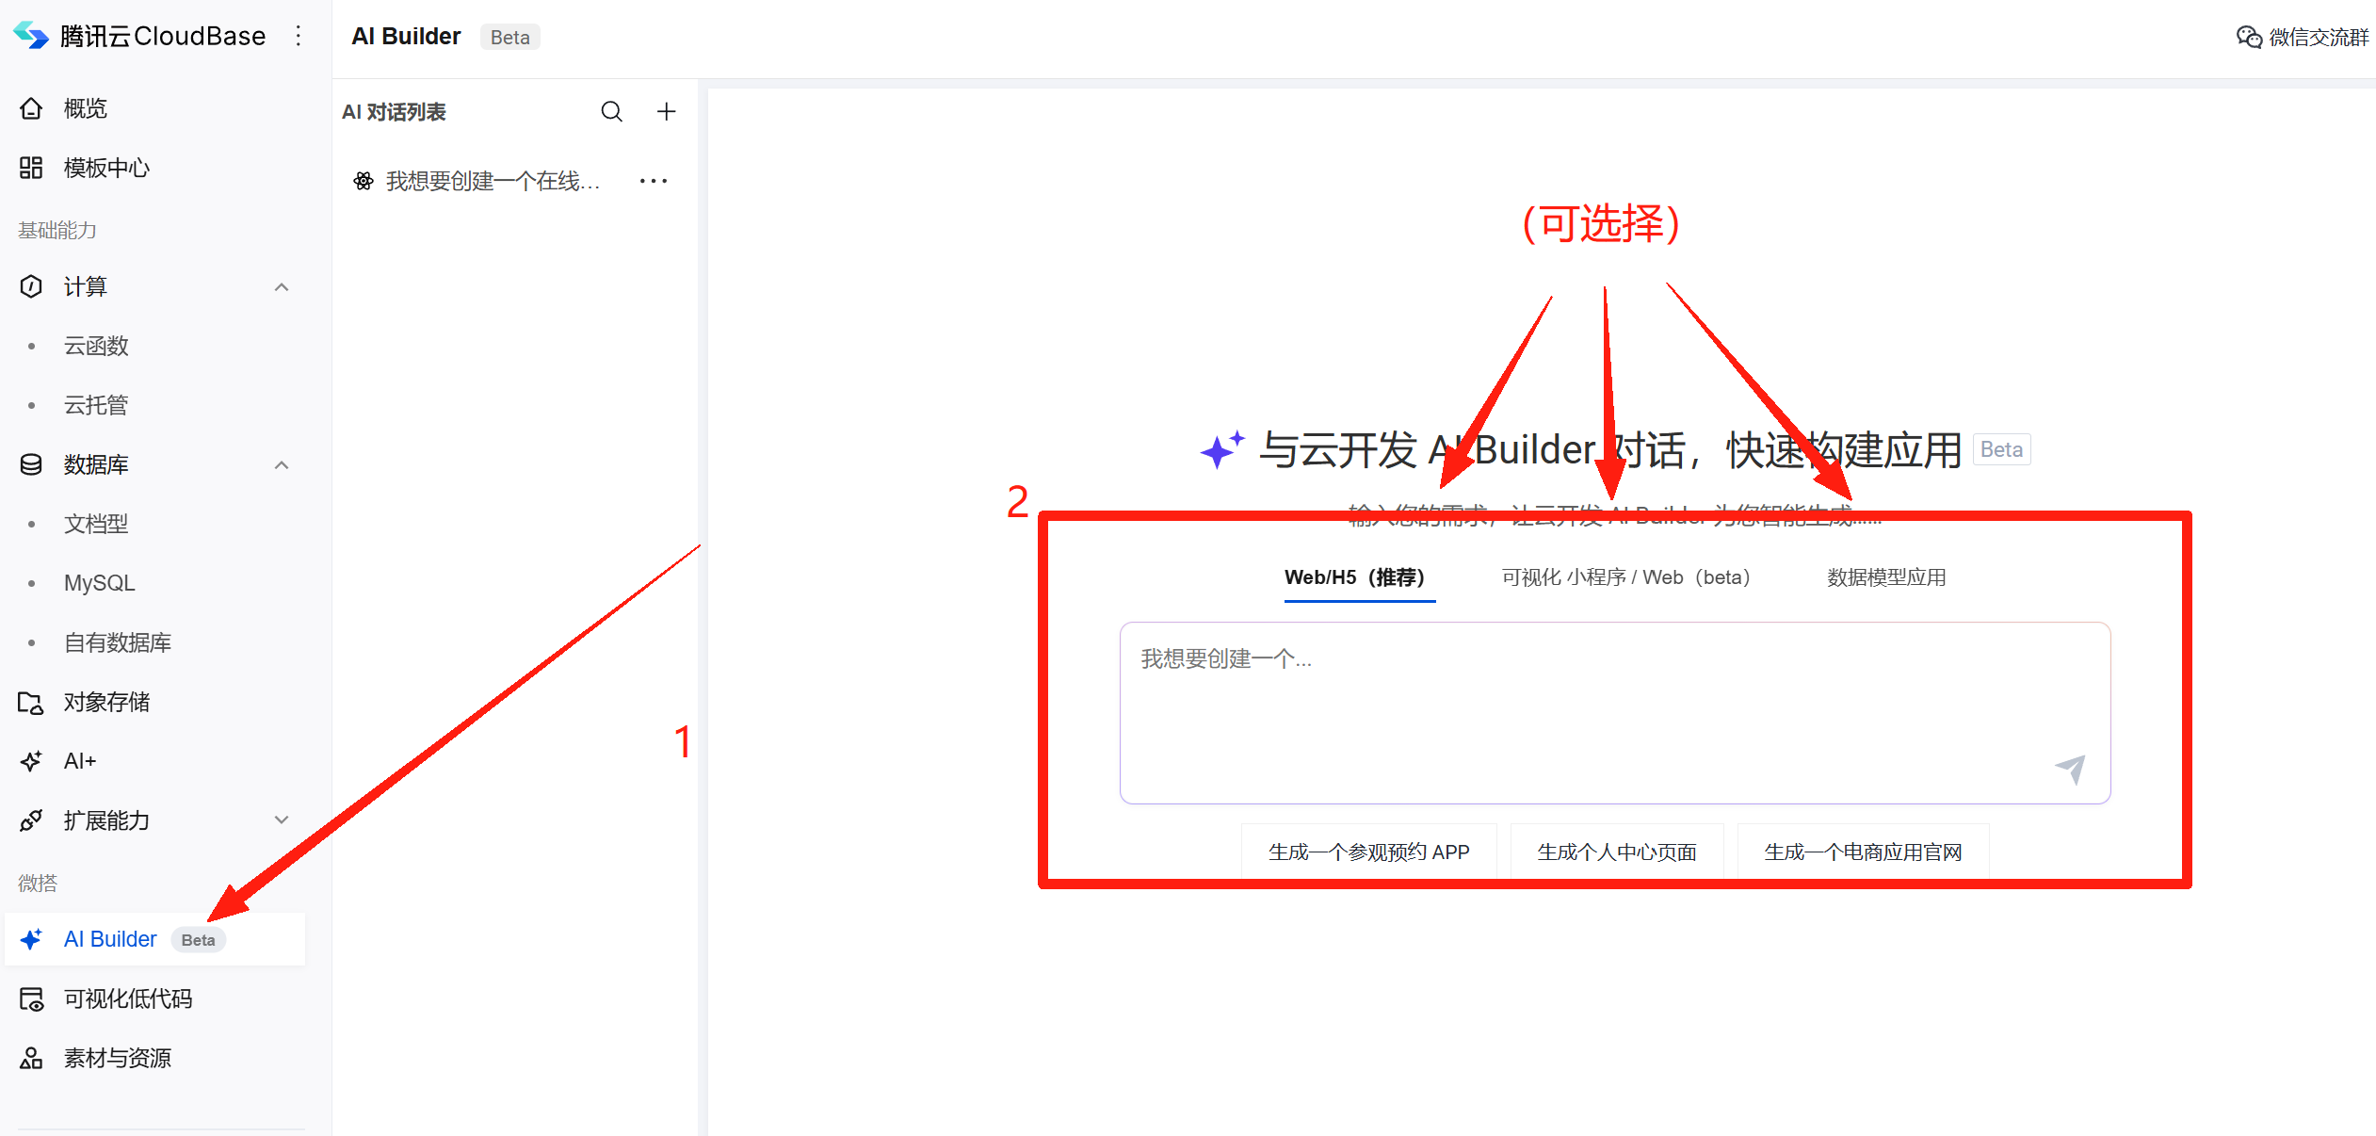2376x1136 pixels.
Task: Click the Beta badge next to AI Builder header
Action: click(x=510, y=37)
